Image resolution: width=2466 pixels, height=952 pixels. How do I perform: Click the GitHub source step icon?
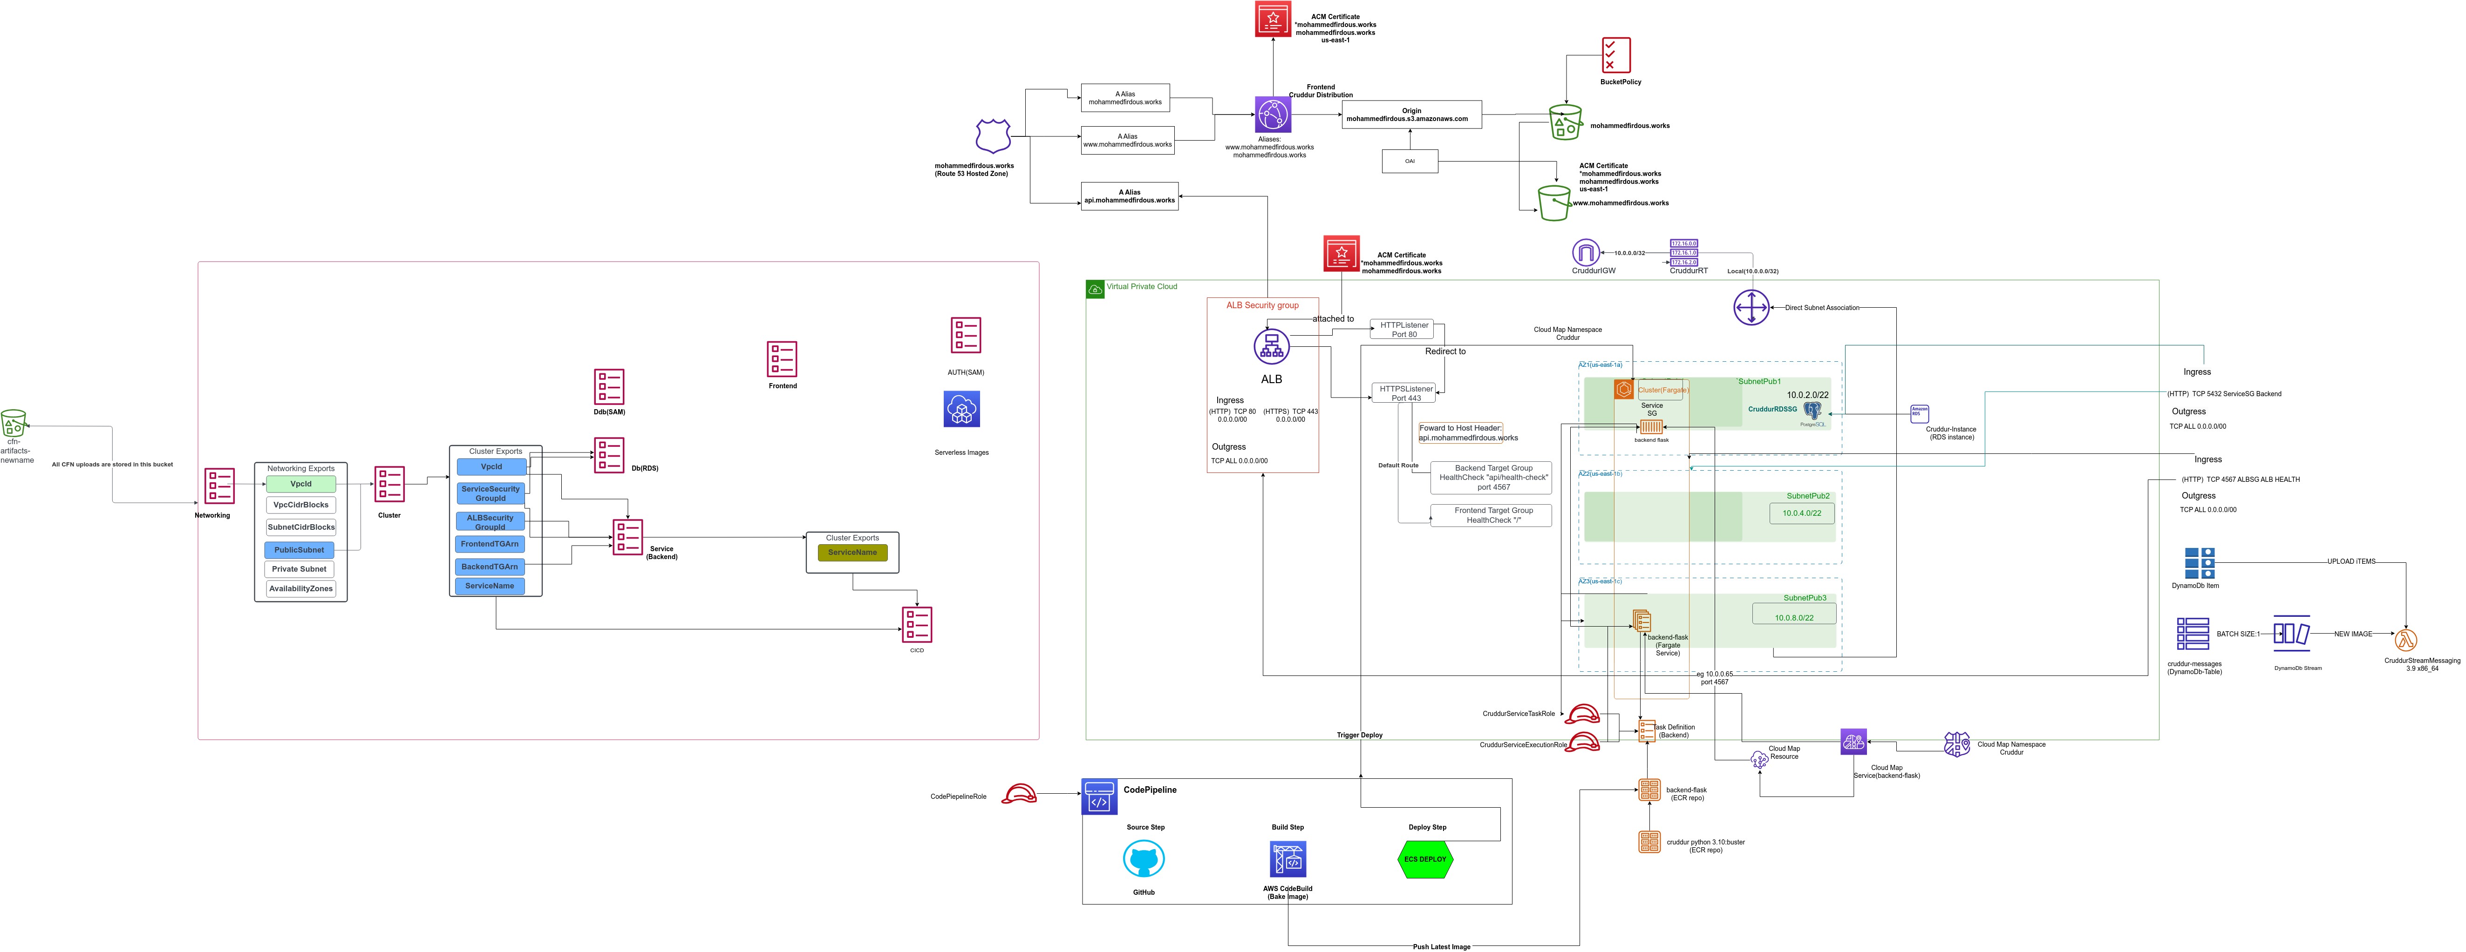pyautogui.click(x=1143, y=859)
